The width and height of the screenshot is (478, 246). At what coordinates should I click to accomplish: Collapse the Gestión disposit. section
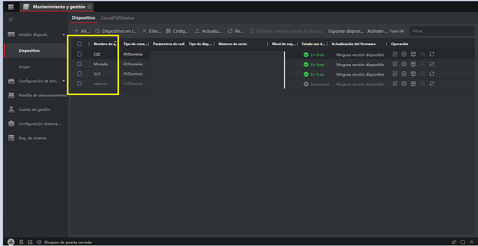pos(64,35)
